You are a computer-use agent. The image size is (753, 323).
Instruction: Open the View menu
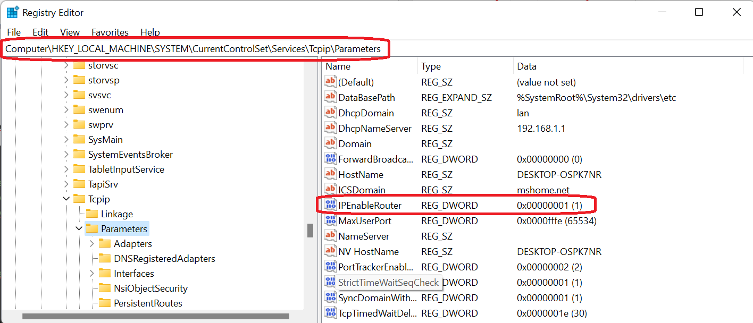pyautogui.click(x=70, y=32)
